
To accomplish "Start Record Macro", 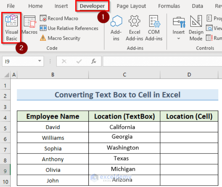I will coord(59,18).
